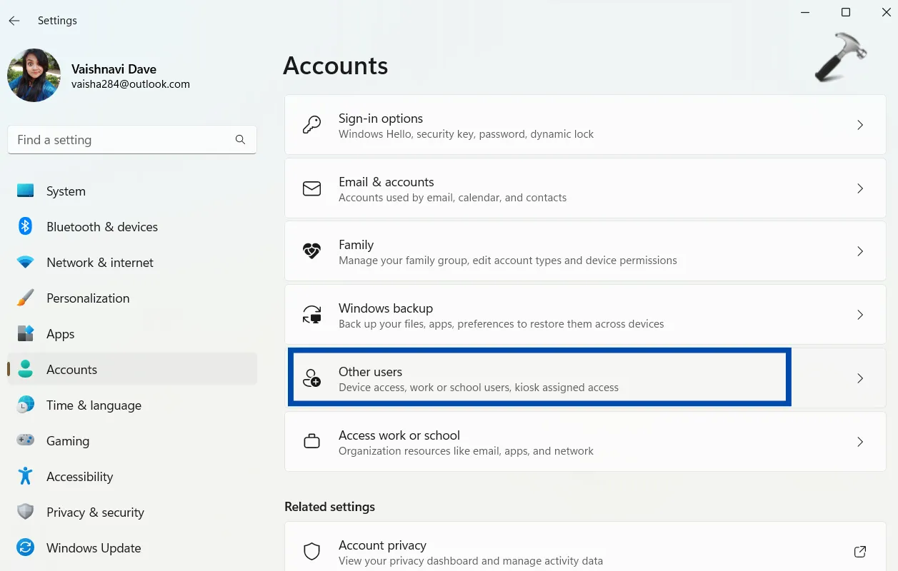
Task: Expand Access work or school chevron
Action: (860, 442)
